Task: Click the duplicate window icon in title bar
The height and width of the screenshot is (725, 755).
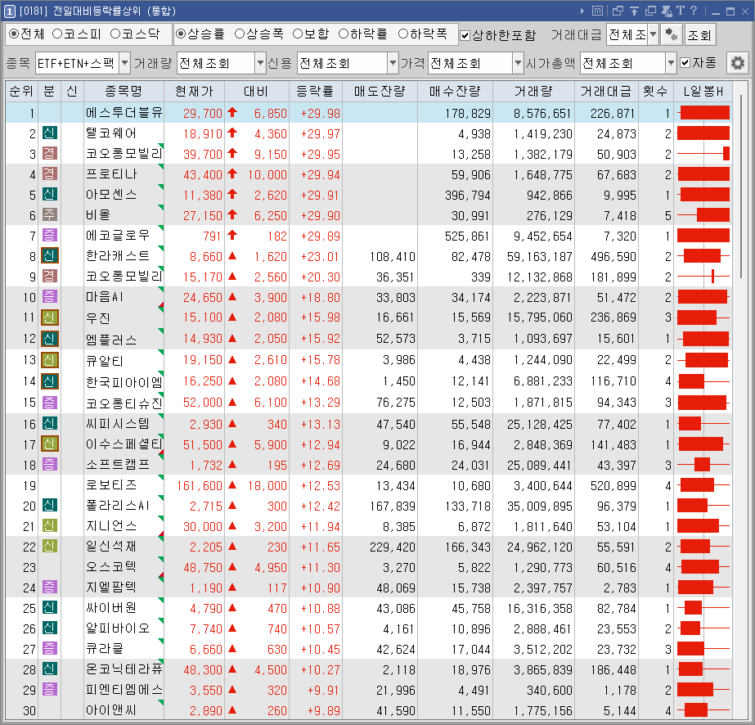Action: click(651, 11)
